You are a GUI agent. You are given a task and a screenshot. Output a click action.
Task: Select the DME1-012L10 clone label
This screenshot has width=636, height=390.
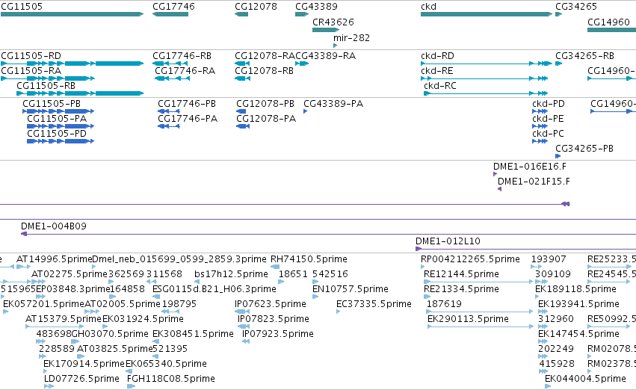click(x=448, y=241)
